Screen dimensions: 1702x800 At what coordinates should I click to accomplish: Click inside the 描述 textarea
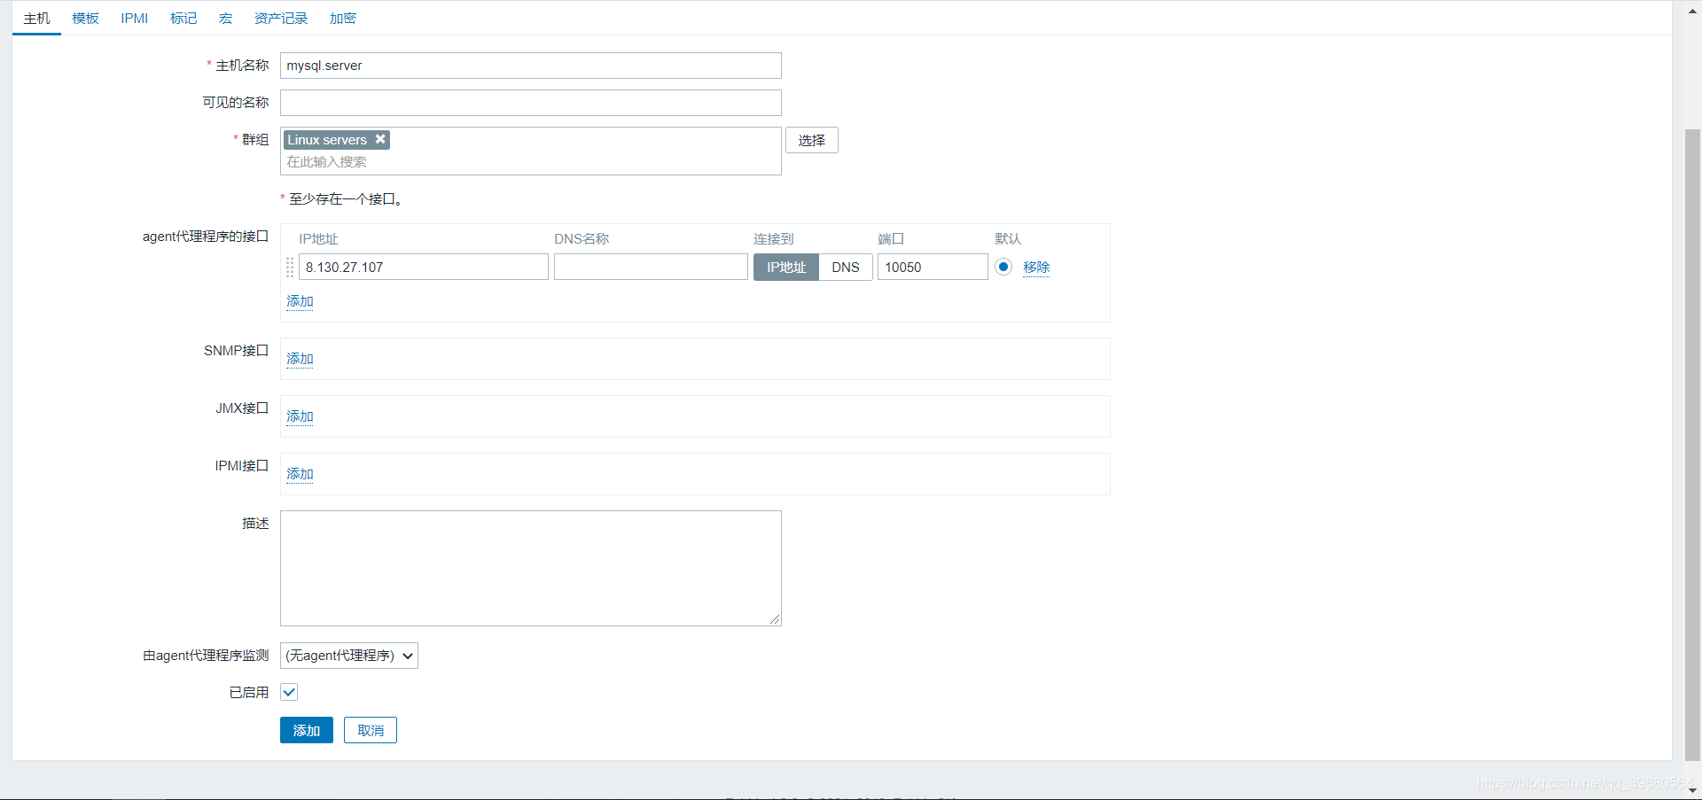[x=531, y=568]
